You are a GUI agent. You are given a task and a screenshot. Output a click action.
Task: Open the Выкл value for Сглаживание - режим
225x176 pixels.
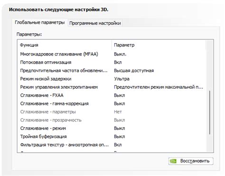tap(120, 128)
